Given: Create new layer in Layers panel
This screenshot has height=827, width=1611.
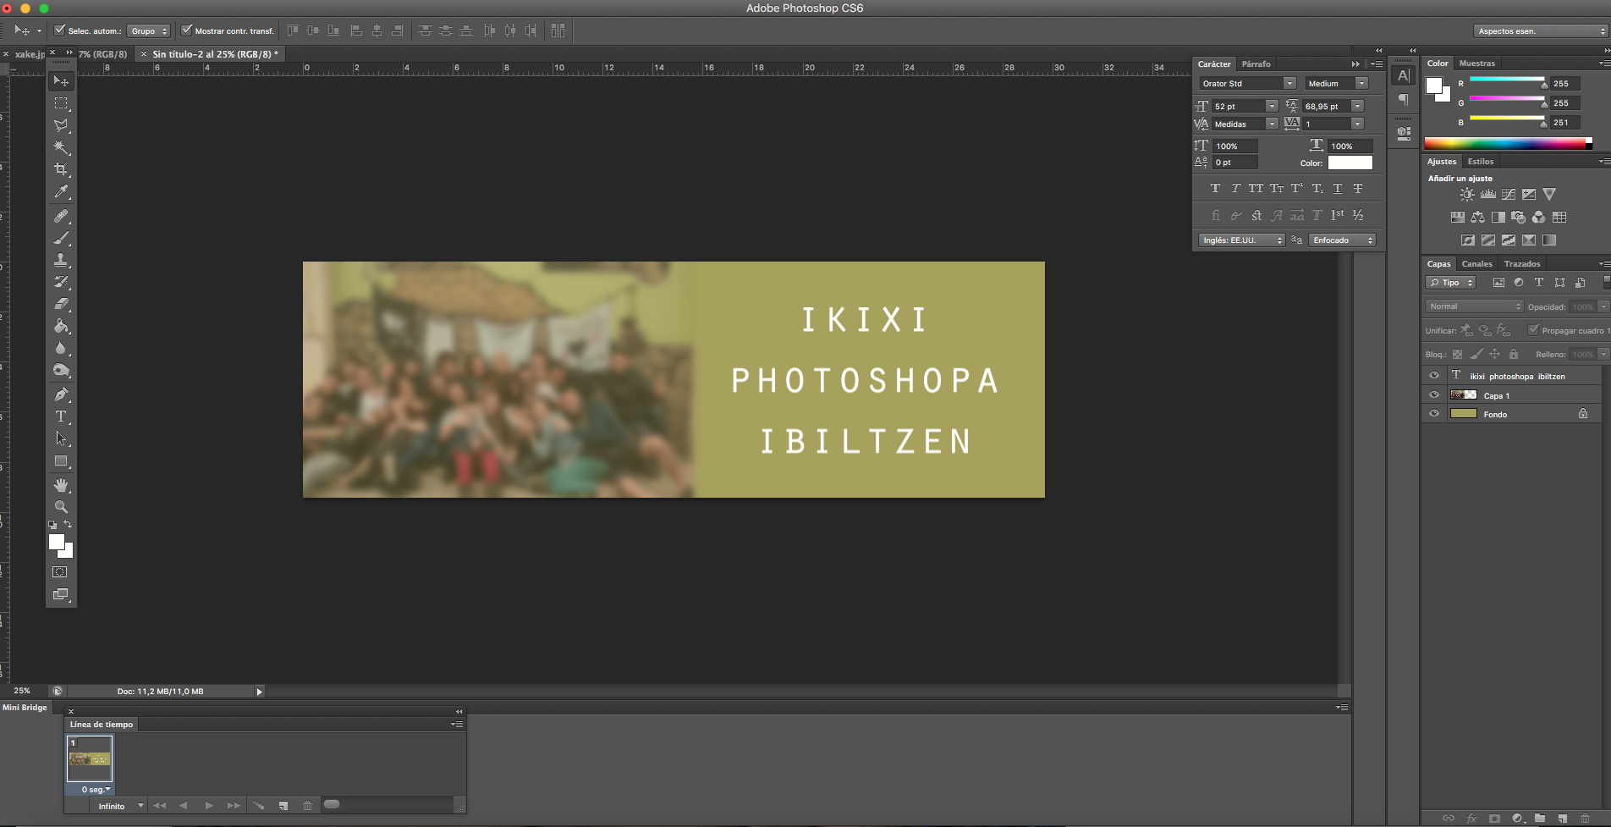Looking at the screenshot, I should tap(1562, 818).
